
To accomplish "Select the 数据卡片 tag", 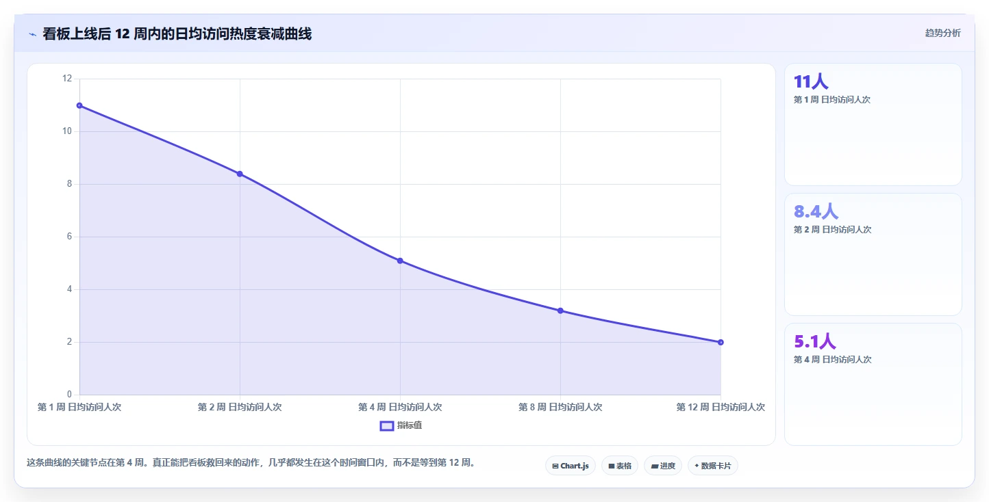I will coord(713,466).
